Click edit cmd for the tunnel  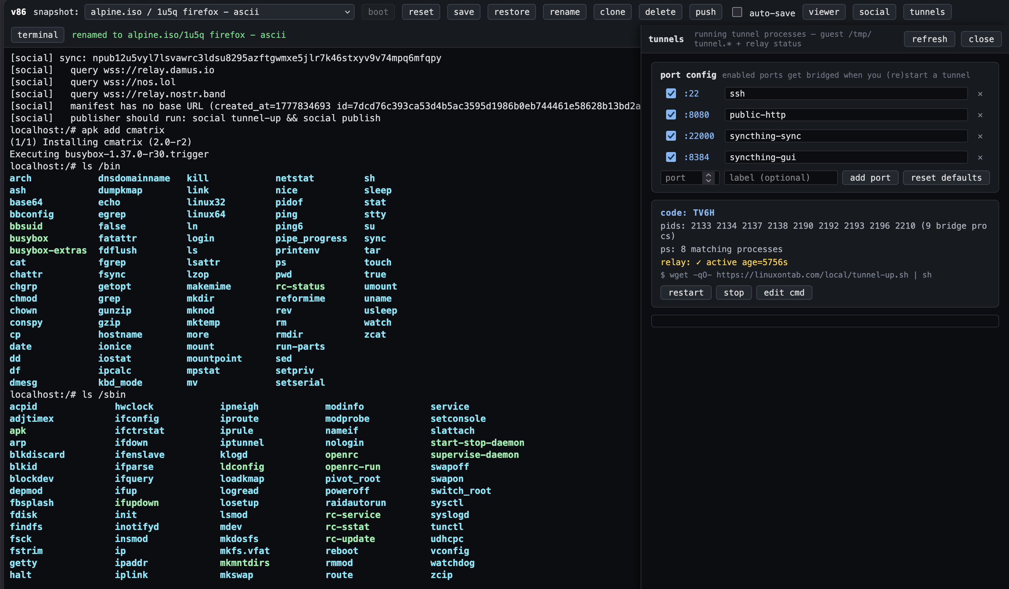point(784,293)
